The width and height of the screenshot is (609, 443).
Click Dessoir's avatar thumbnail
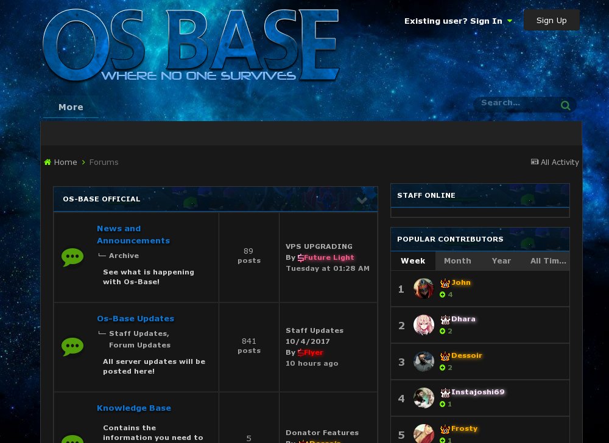click(424, 361)
